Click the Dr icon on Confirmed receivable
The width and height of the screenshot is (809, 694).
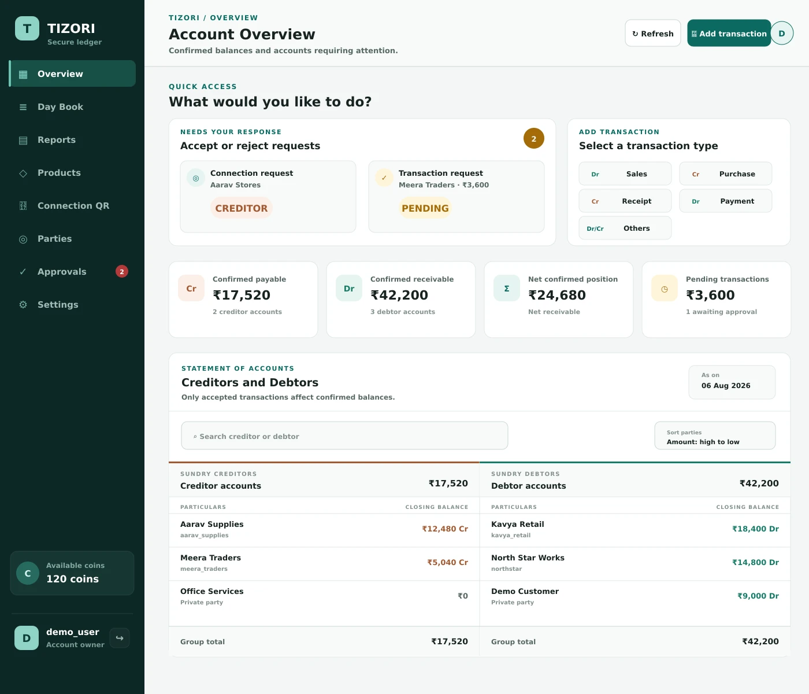[349, 288]
